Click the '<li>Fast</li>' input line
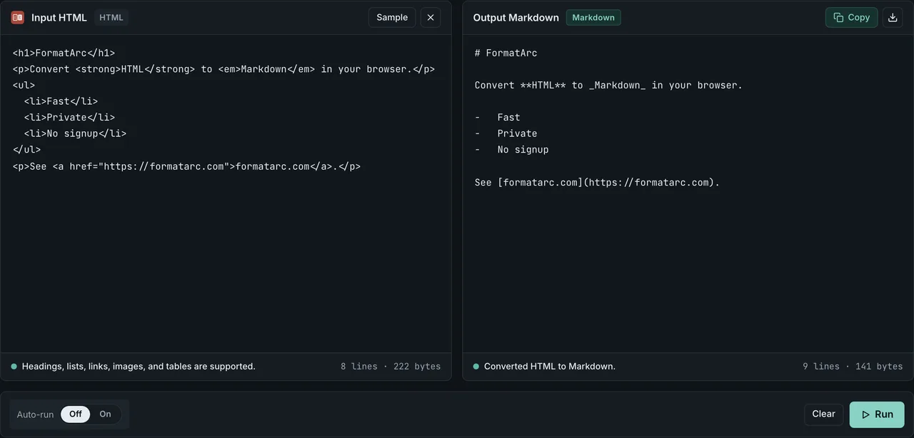 click(x=61, y=101)
